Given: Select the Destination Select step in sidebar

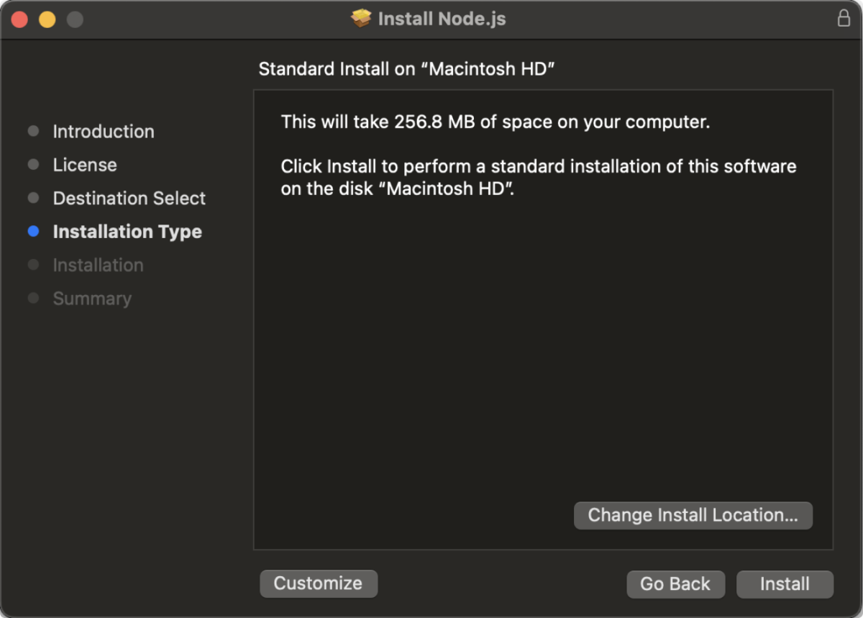Looking at the screenshot, I should 129,198.
